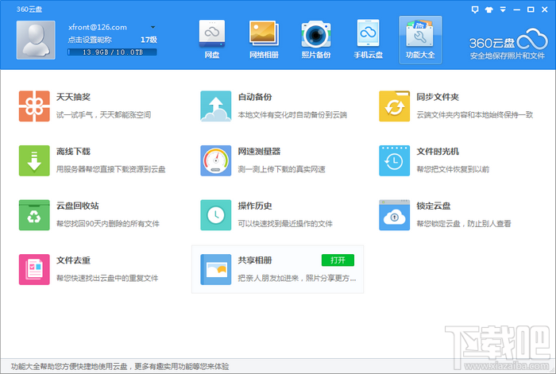Switch to the 网络相册 tab
The image size is (556, 374).
264,40
